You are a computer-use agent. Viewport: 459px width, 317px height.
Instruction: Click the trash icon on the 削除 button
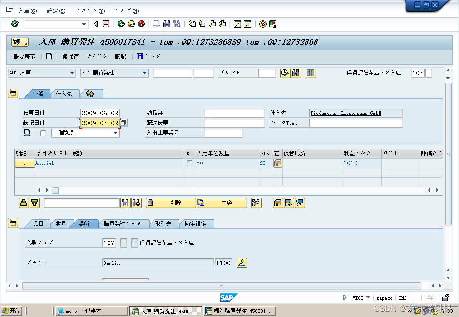[x=151, y=203]
